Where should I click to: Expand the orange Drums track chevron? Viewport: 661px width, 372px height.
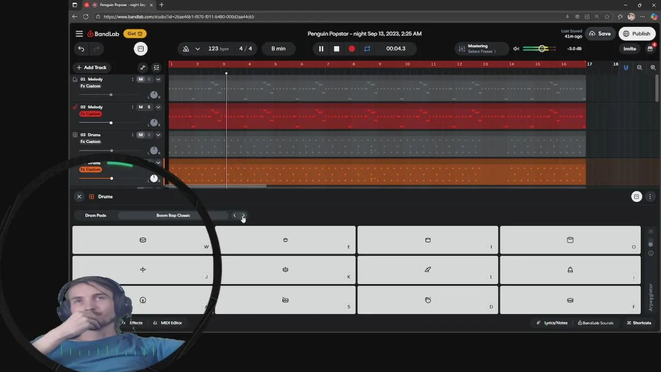(158, 163)
